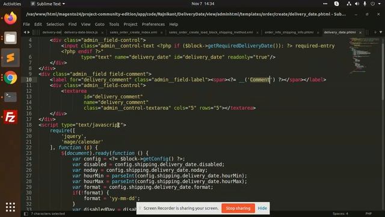Open the Find menu
The image size is (385, 217).
tap(72, 24)
